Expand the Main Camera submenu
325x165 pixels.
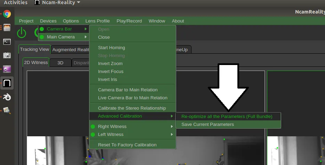pyautogui.click(x=64, y=37)
